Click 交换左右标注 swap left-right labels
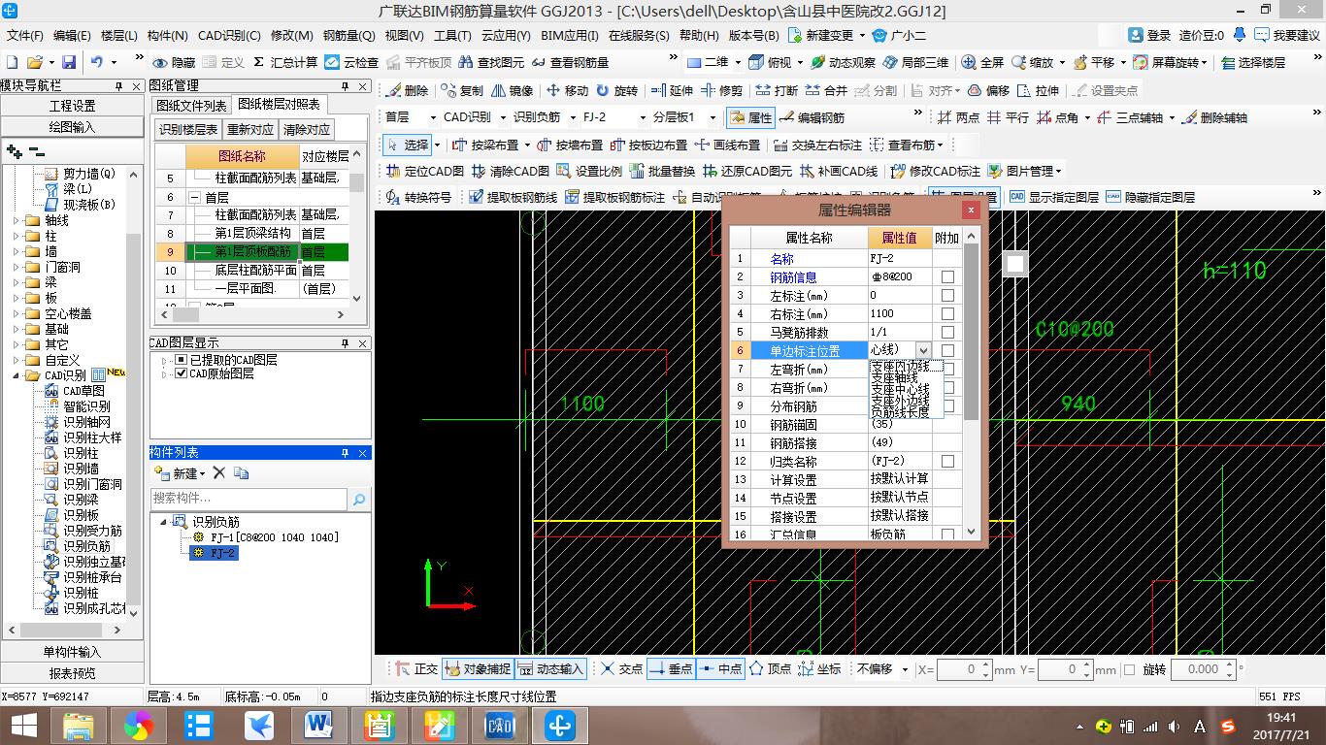This screenshot has height=745, width=1326. coord(818,145)
